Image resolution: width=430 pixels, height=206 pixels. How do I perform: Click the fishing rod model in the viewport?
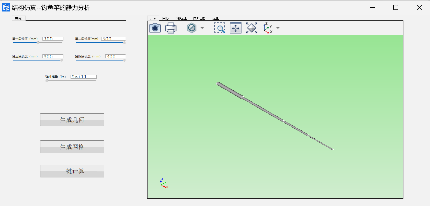[275, 116]
